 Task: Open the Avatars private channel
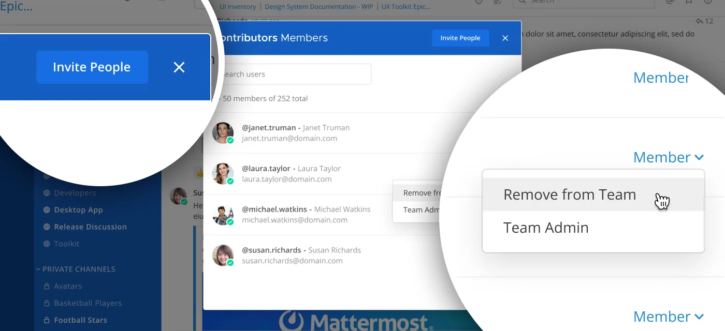tap(68, 287)
